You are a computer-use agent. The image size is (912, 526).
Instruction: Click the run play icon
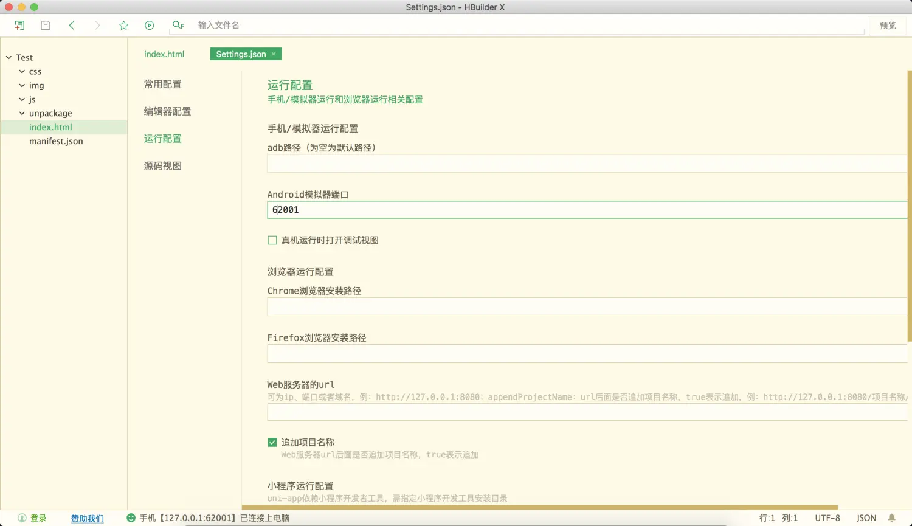coord(150,25)
